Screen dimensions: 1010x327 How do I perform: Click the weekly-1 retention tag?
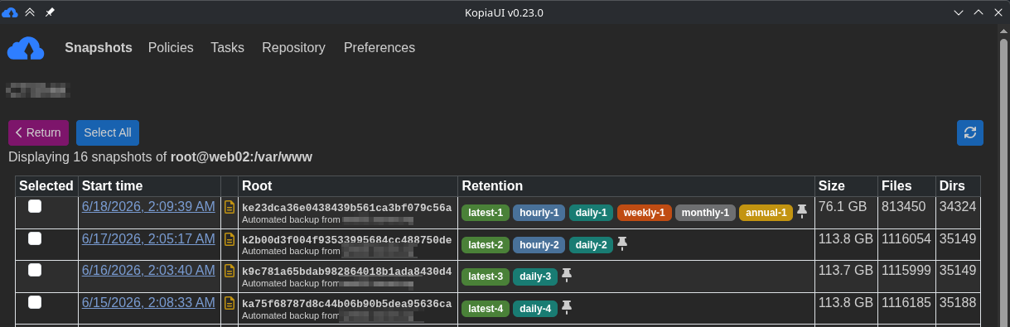click(x=645, y=213)
